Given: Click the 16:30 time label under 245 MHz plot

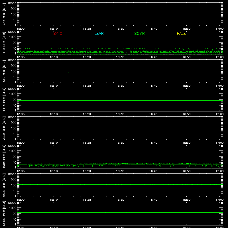Looking at the screenshot, I should click(120, 29).
